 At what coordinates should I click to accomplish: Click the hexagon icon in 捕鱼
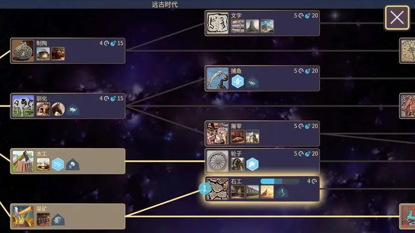click(237, 81)
